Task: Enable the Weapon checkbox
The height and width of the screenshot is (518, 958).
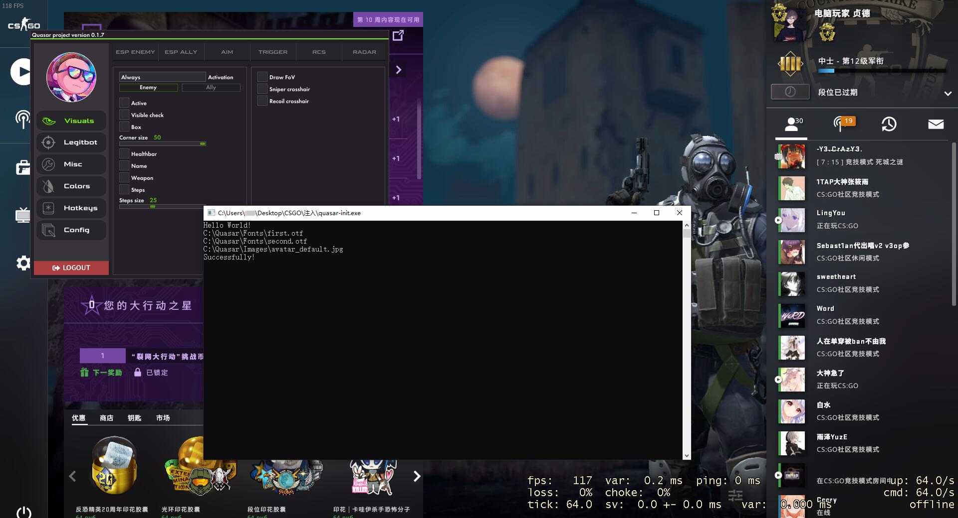Action: [124, 178]
